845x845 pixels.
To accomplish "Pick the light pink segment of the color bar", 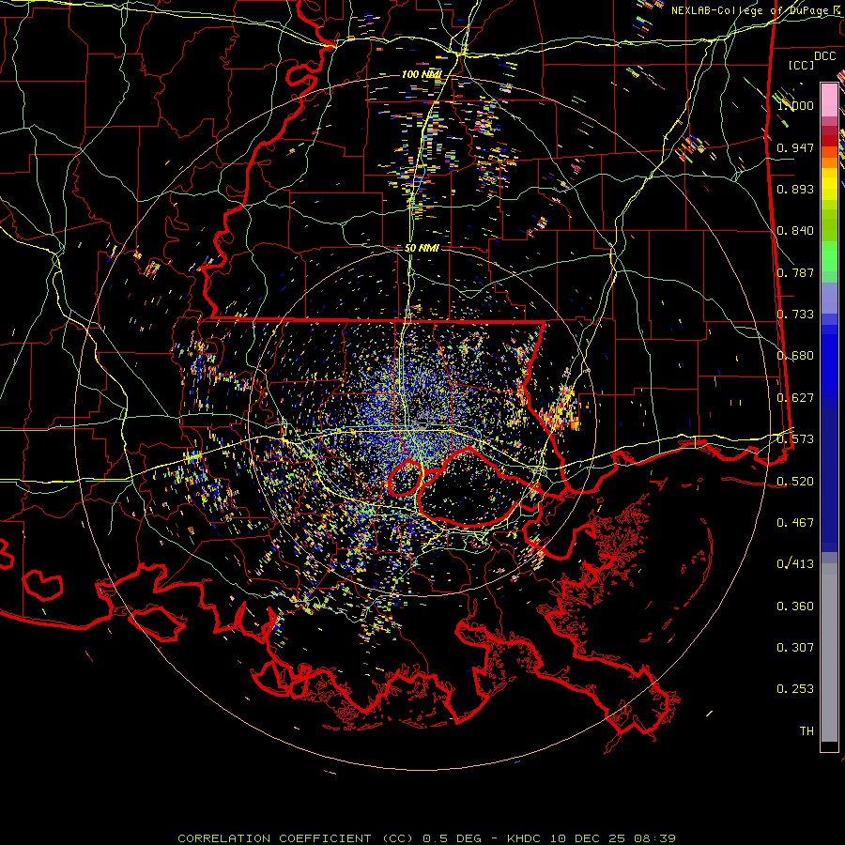I will pos(829,100).
